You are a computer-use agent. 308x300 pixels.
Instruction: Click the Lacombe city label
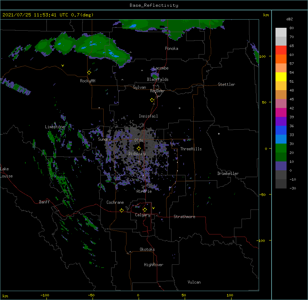(161, 68)
